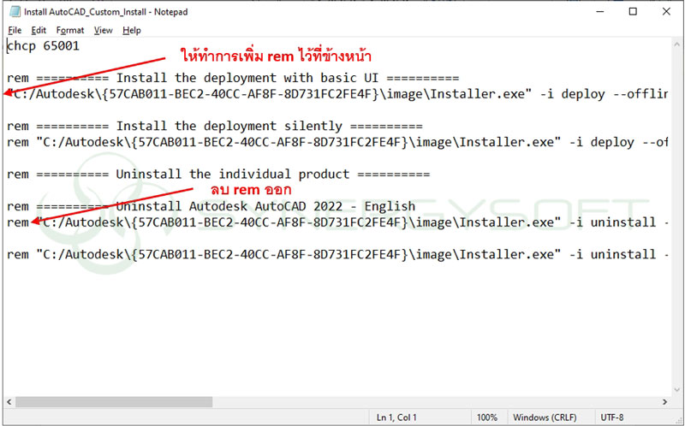Open the File menu
Screen dimensions: 685x426
[15, 30]
